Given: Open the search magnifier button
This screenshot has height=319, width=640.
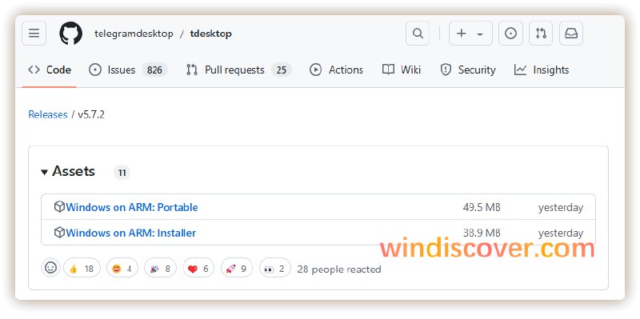Looking at the screenshot, I should point(418,34).
